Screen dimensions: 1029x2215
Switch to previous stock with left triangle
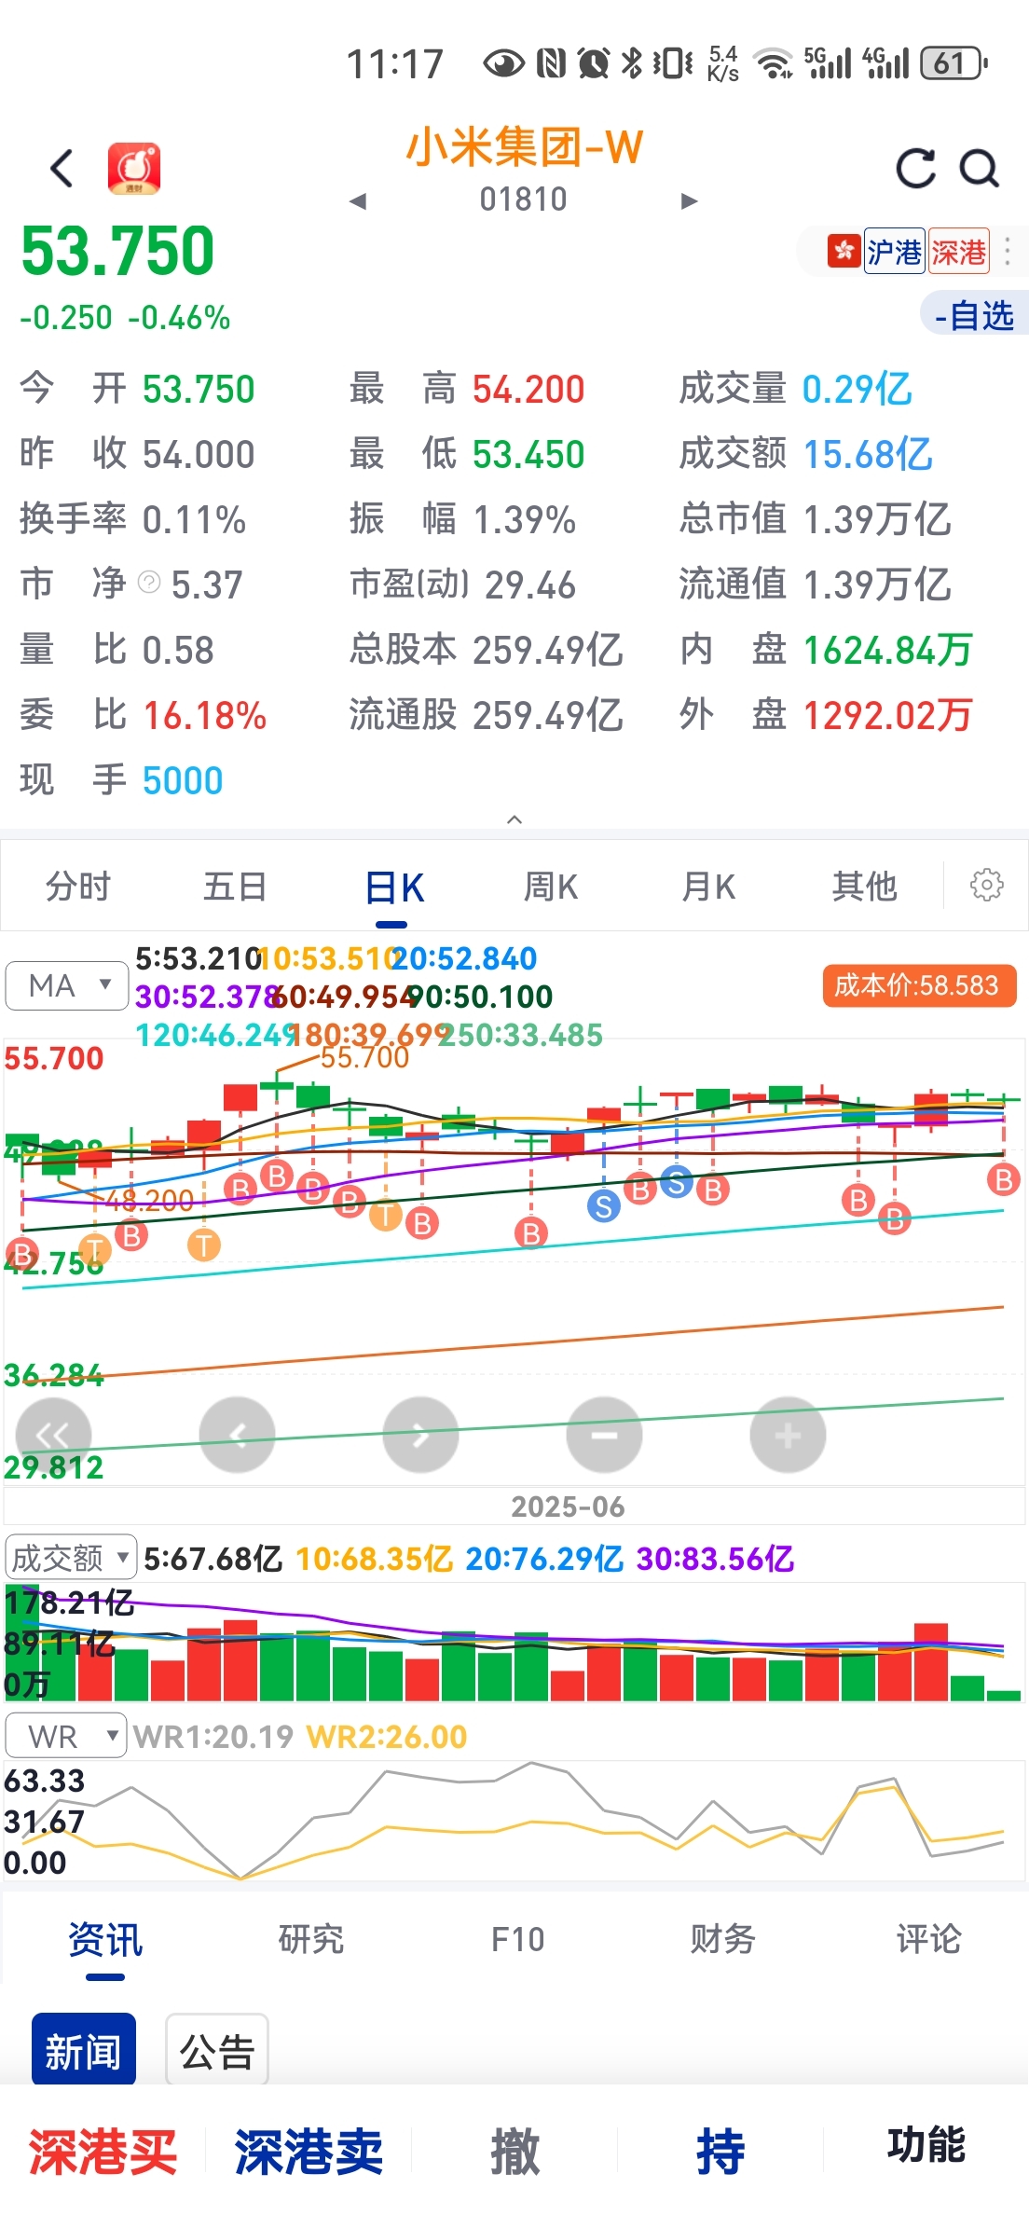[x=358, y=200]
